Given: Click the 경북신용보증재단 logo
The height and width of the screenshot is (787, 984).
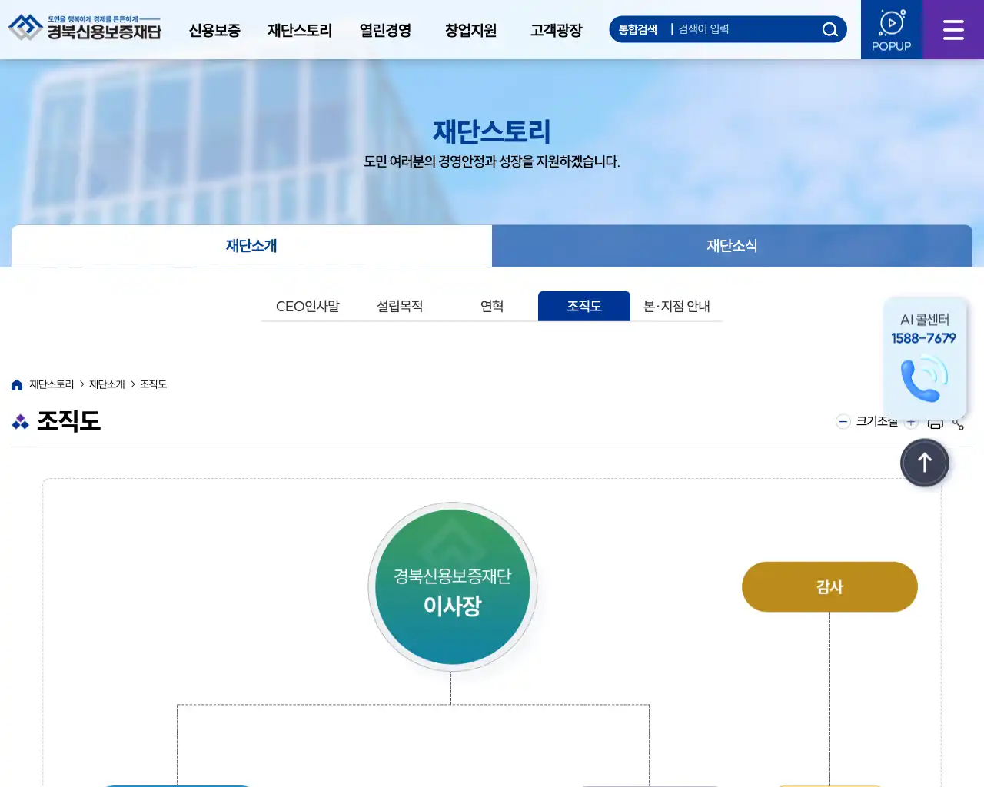Looking at the screenshot, I should 85,28.
